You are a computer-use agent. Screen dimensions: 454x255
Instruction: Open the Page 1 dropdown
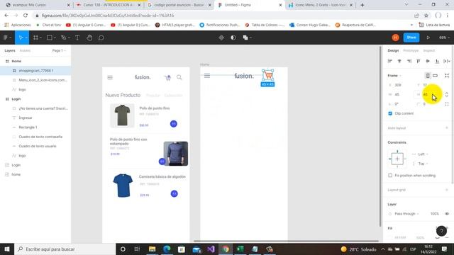[x=59, y=50]
